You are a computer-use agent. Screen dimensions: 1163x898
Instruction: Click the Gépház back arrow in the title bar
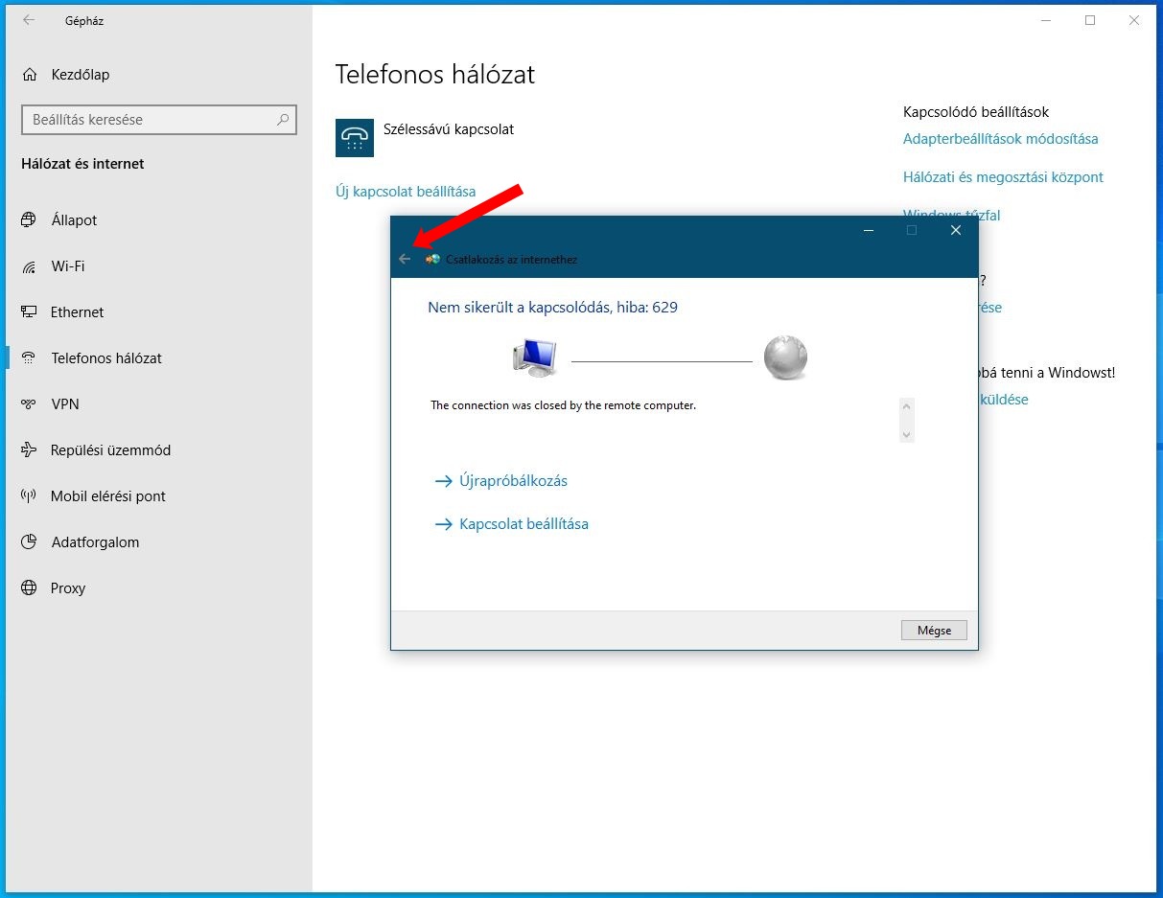click(x=29, y=20)
